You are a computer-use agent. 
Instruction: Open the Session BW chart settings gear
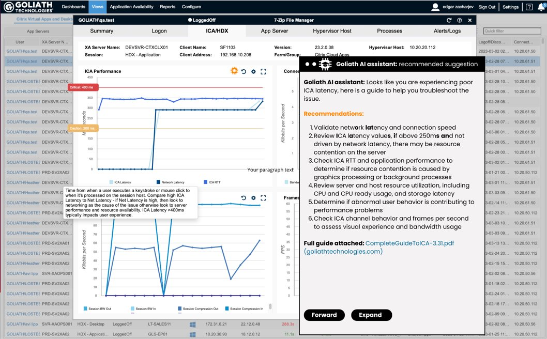pyautogui.click(x=253, y=198)
